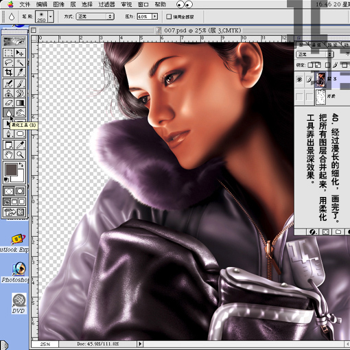The width and height of the screenshot is (350, 350).
Task: Show the background layer visibility box
Action: click(299, 97)
